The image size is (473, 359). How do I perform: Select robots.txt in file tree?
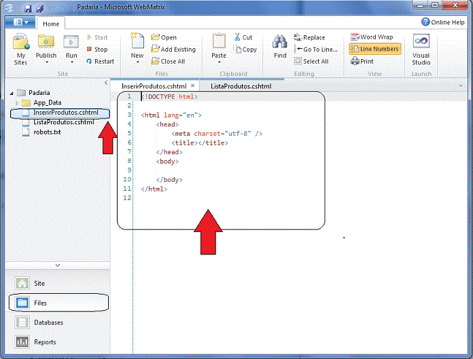click(x=47, y=132)
